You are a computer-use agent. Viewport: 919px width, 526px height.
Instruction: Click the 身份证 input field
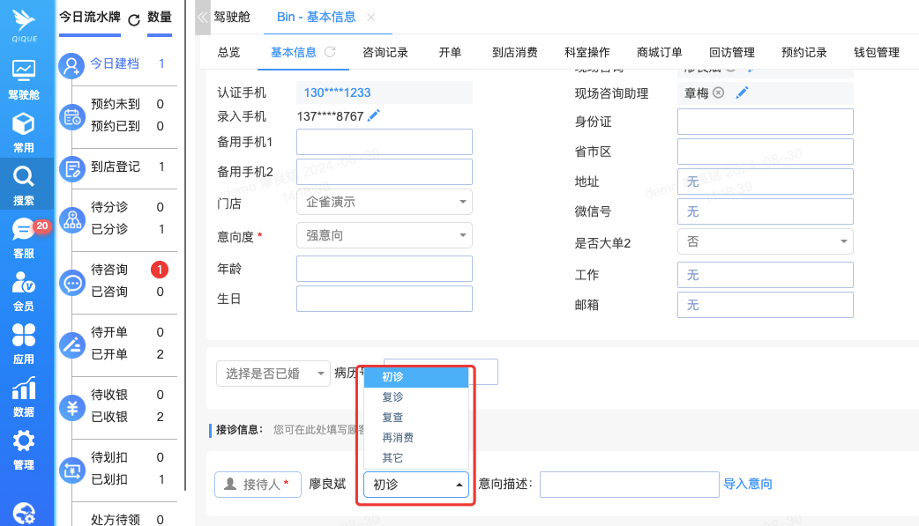(765, 122)
